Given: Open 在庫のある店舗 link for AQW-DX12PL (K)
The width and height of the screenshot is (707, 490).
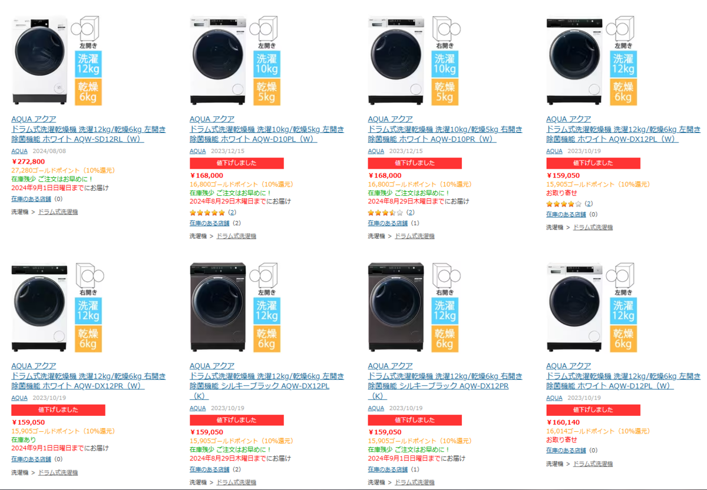Looking at the screenshot, I should (x=209, y=469).
